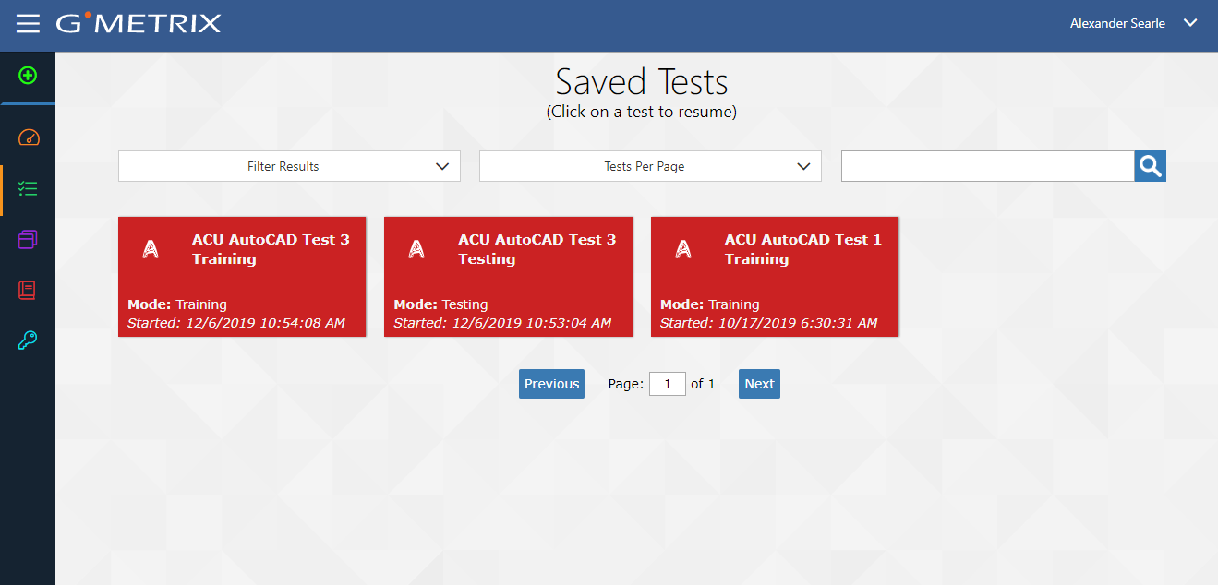Click 'Started: 12/6/2019 10:54:08 AM' text

tap(235, 323)
